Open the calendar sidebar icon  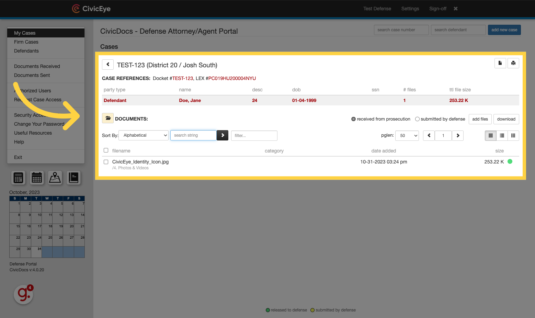[x=37, y=178]
